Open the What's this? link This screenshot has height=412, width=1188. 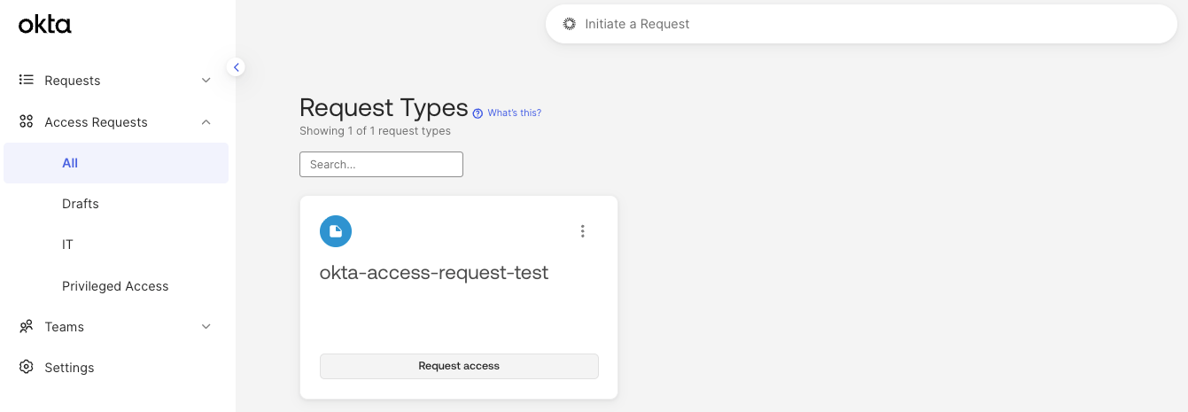click(514, 113)
